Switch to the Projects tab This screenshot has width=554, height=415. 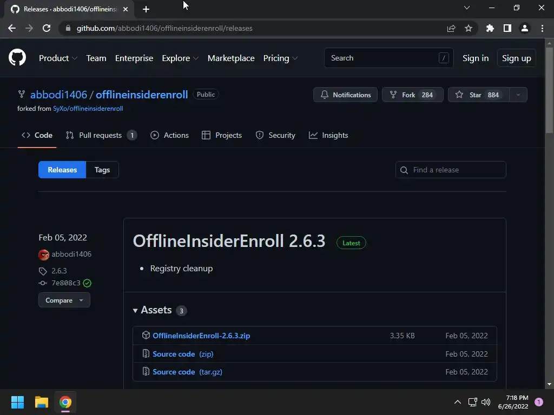click(x=222, y=135)
